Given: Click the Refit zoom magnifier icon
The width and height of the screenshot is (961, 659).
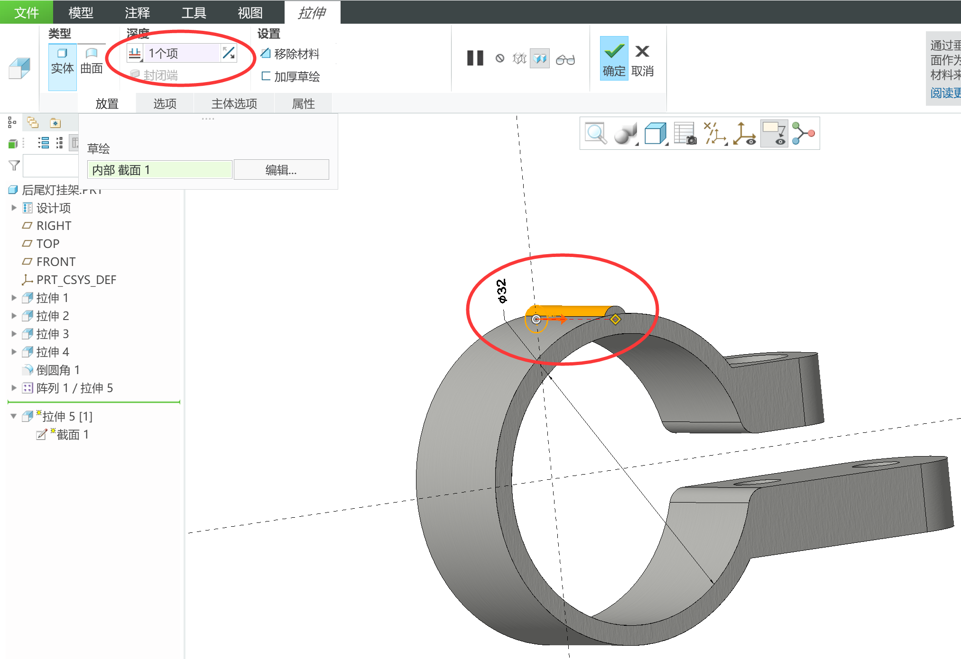Looking at the screenshot, I should 595,133.
